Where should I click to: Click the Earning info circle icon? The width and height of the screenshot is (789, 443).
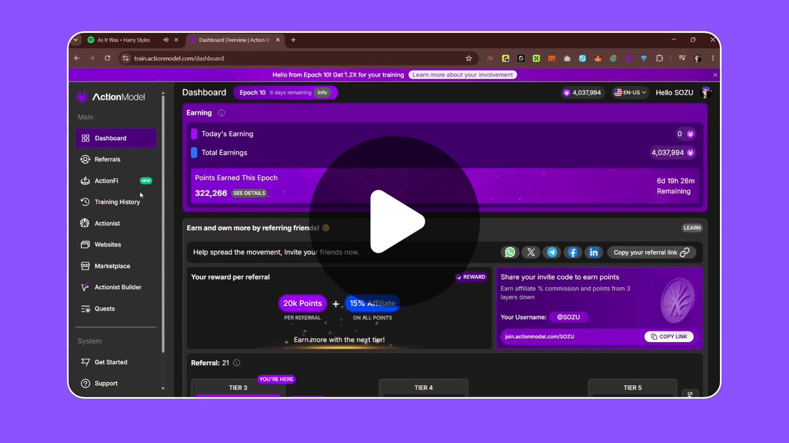pos(221,113)
